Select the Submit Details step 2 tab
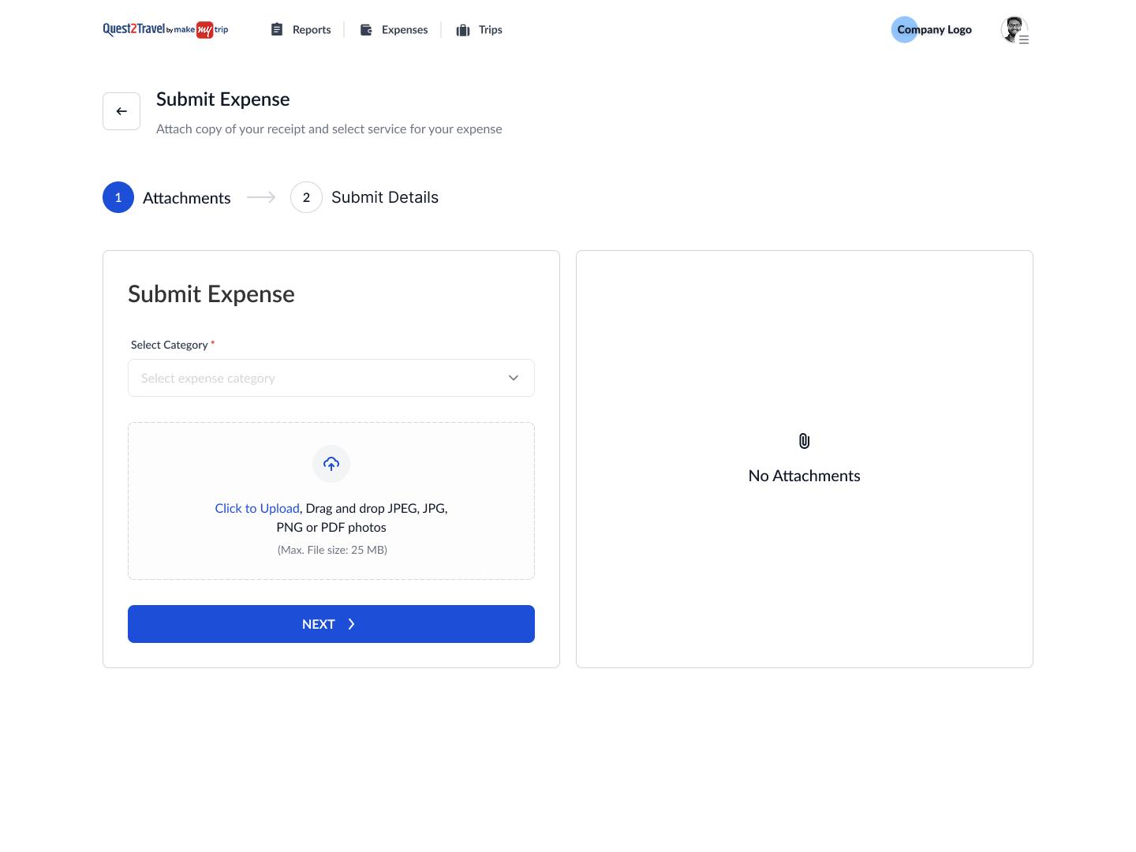 pyautogui.click(x=364, y=197)
